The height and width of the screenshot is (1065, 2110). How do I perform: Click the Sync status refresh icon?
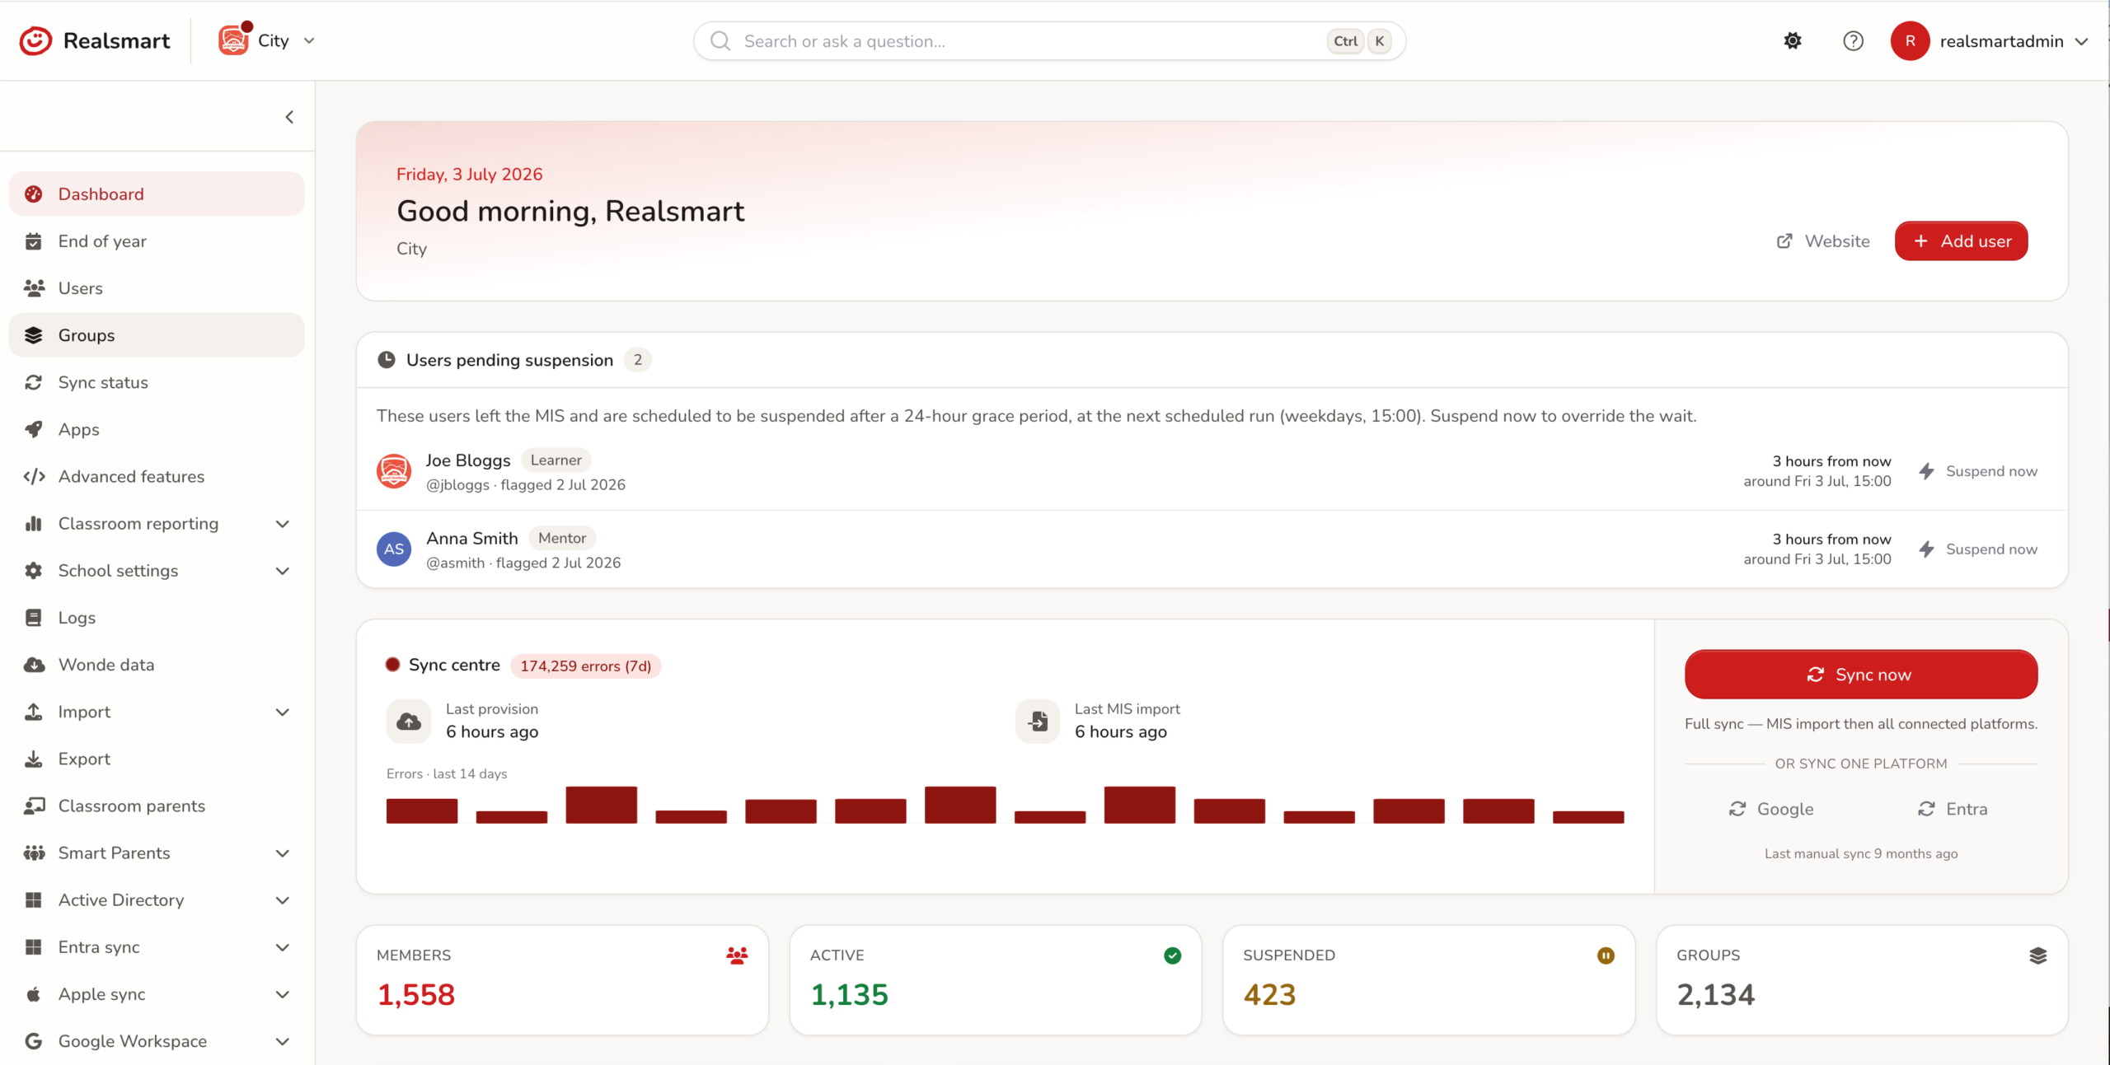[34, 381]
